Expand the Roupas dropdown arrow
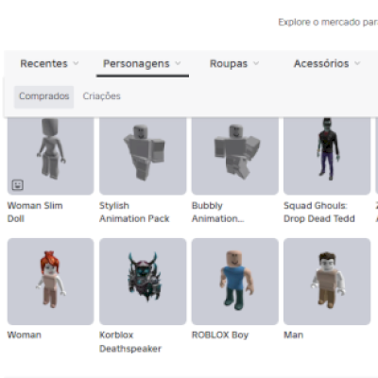Viewport: 378px width, 378px height. (x=256, y=63)
